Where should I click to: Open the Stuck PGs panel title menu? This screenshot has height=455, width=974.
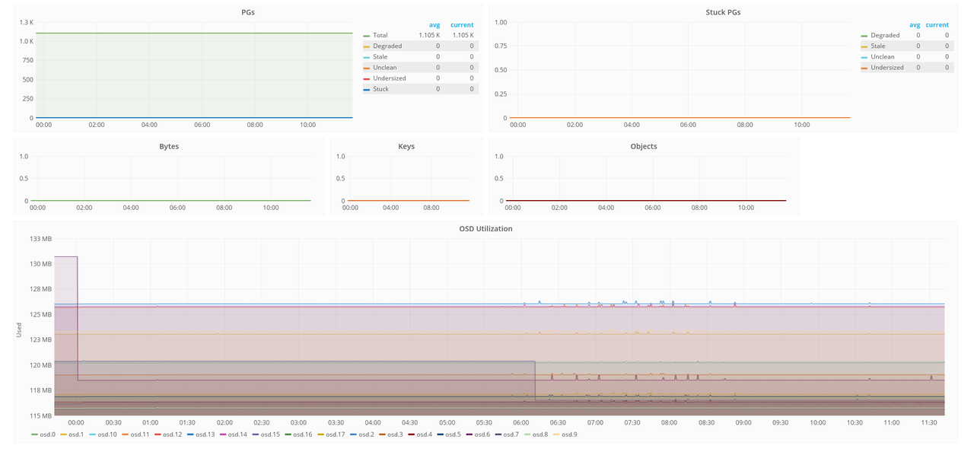[723, 12]
